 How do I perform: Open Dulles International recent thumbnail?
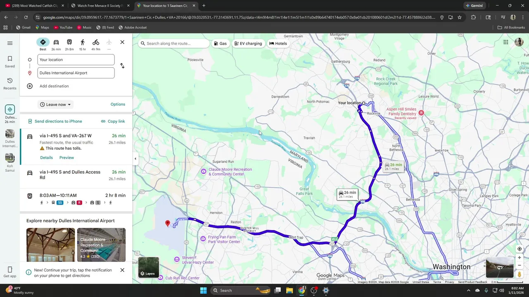click(x=10, y=139)
